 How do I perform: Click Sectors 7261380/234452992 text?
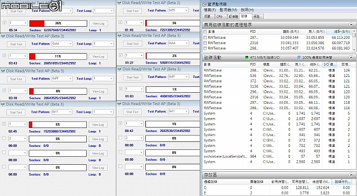168,30
